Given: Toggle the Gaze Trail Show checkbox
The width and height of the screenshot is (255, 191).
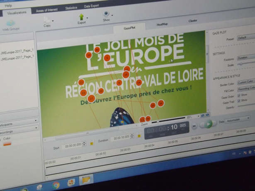Looking at the screenshot, I should [239, 101].
